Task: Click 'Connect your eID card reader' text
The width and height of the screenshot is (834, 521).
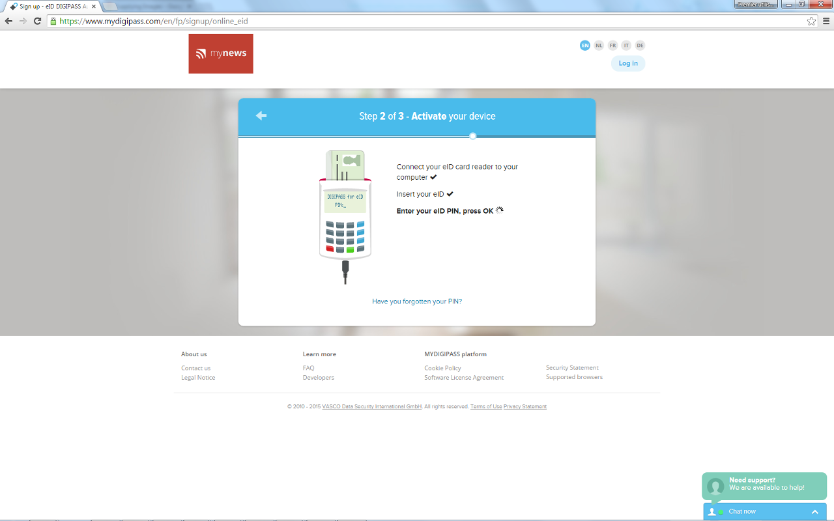Action: pos(457,172)
